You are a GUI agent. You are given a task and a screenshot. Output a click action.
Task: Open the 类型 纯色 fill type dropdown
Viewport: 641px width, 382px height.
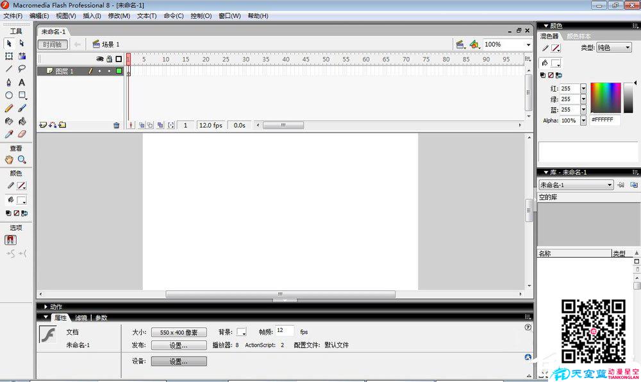tap(613, 48)
